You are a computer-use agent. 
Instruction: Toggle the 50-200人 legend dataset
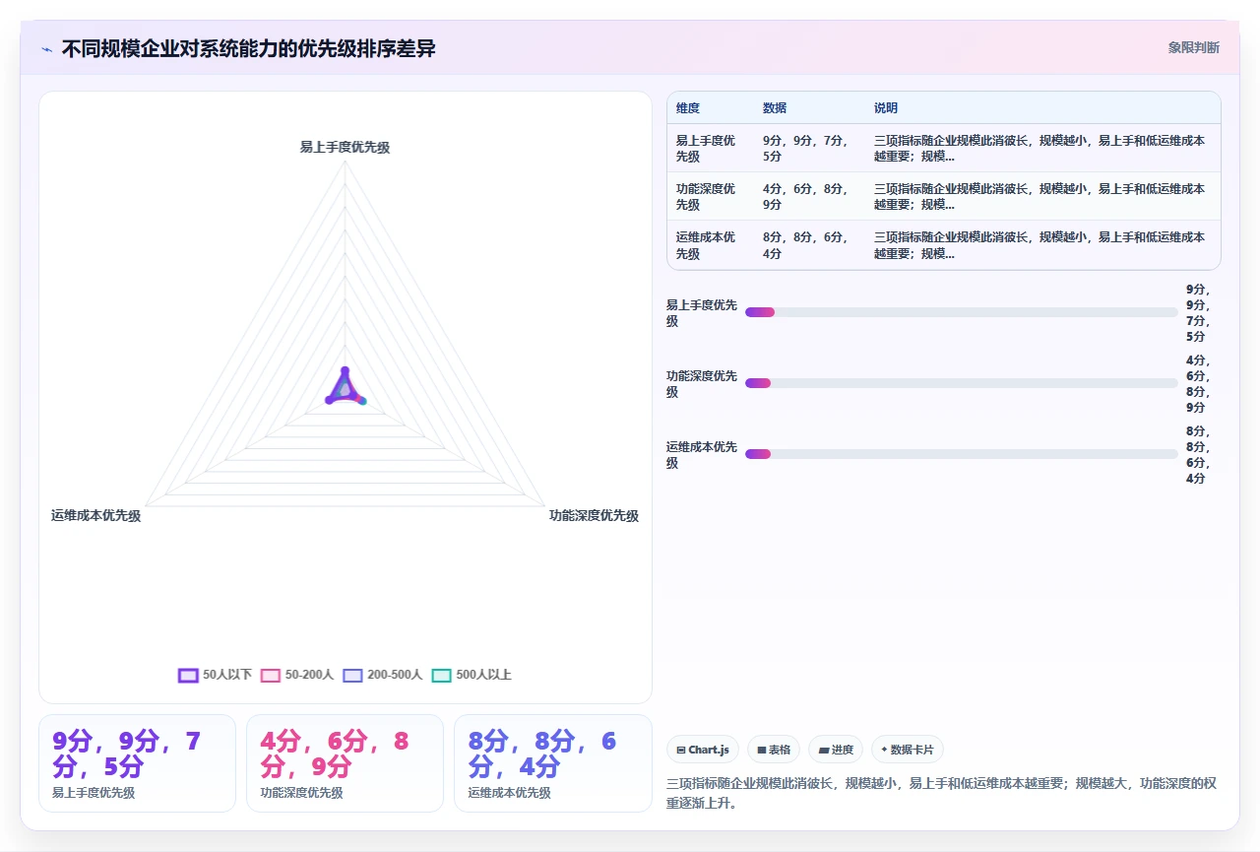point(297,675)
